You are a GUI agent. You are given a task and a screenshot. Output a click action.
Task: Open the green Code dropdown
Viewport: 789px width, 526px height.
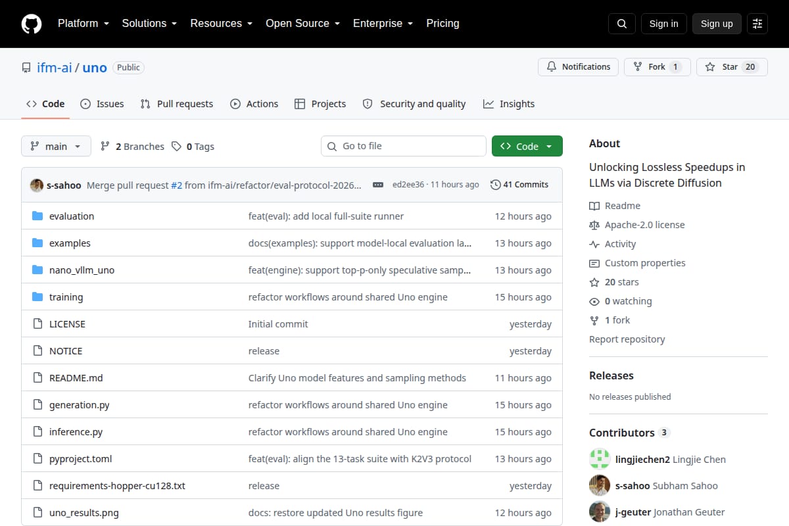[527, 146]
